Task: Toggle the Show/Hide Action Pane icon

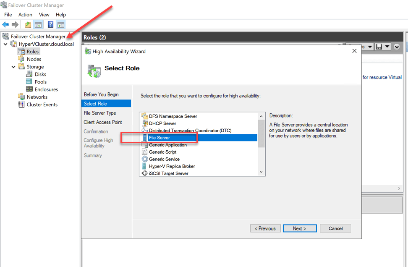Action: (x=60, y=25)
